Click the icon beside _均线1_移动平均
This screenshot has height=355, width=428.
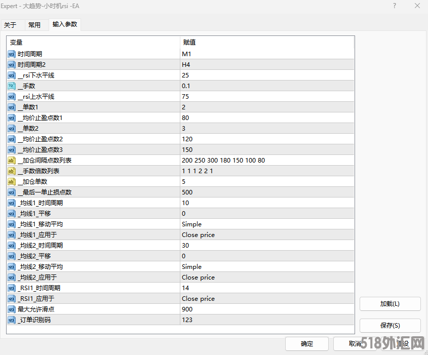[12, 224]
